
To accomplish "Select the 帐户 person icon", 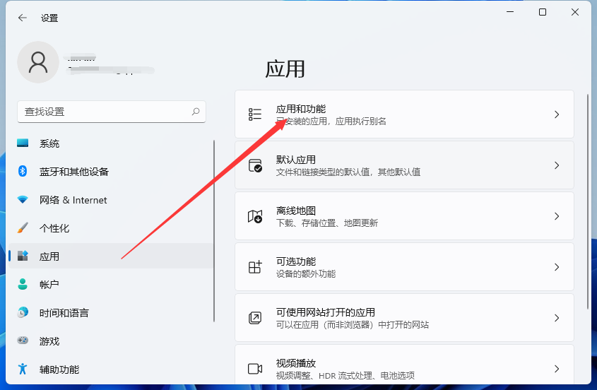I will [23, 284].
